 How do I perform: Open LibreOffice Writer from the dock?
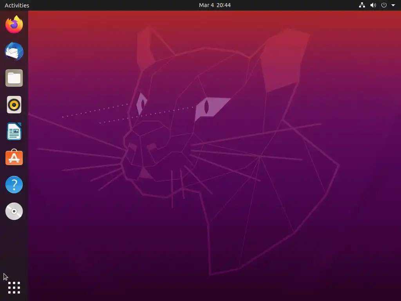click(x=14, y=131)
